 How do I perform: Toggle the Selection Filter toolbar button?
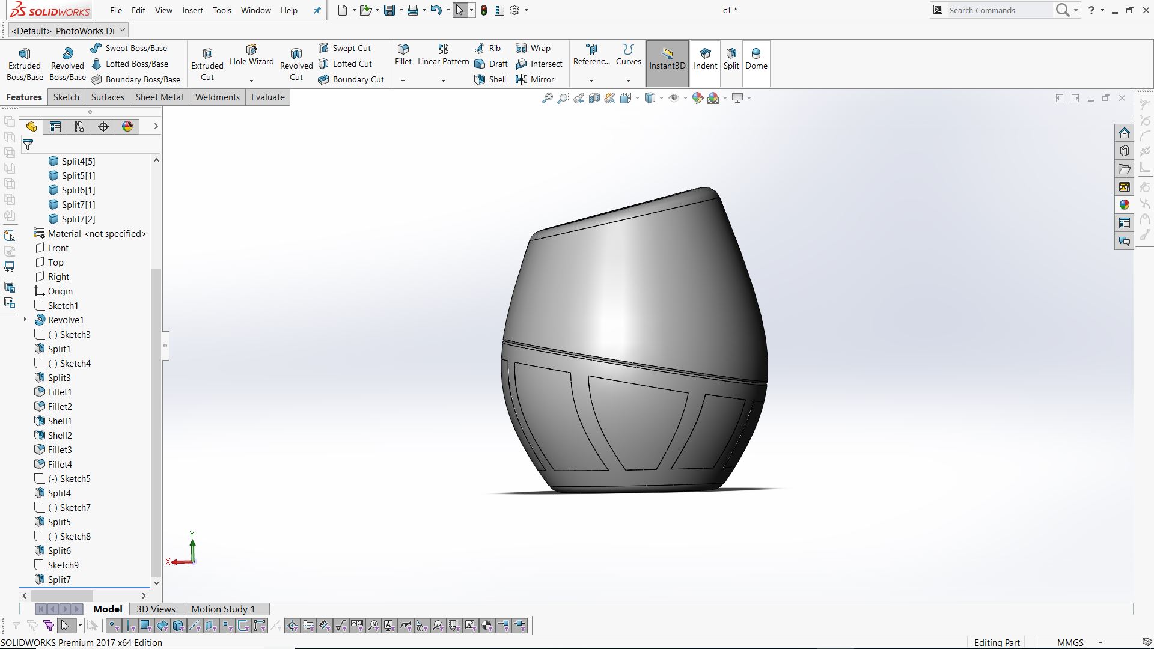(x=16, y=626)
